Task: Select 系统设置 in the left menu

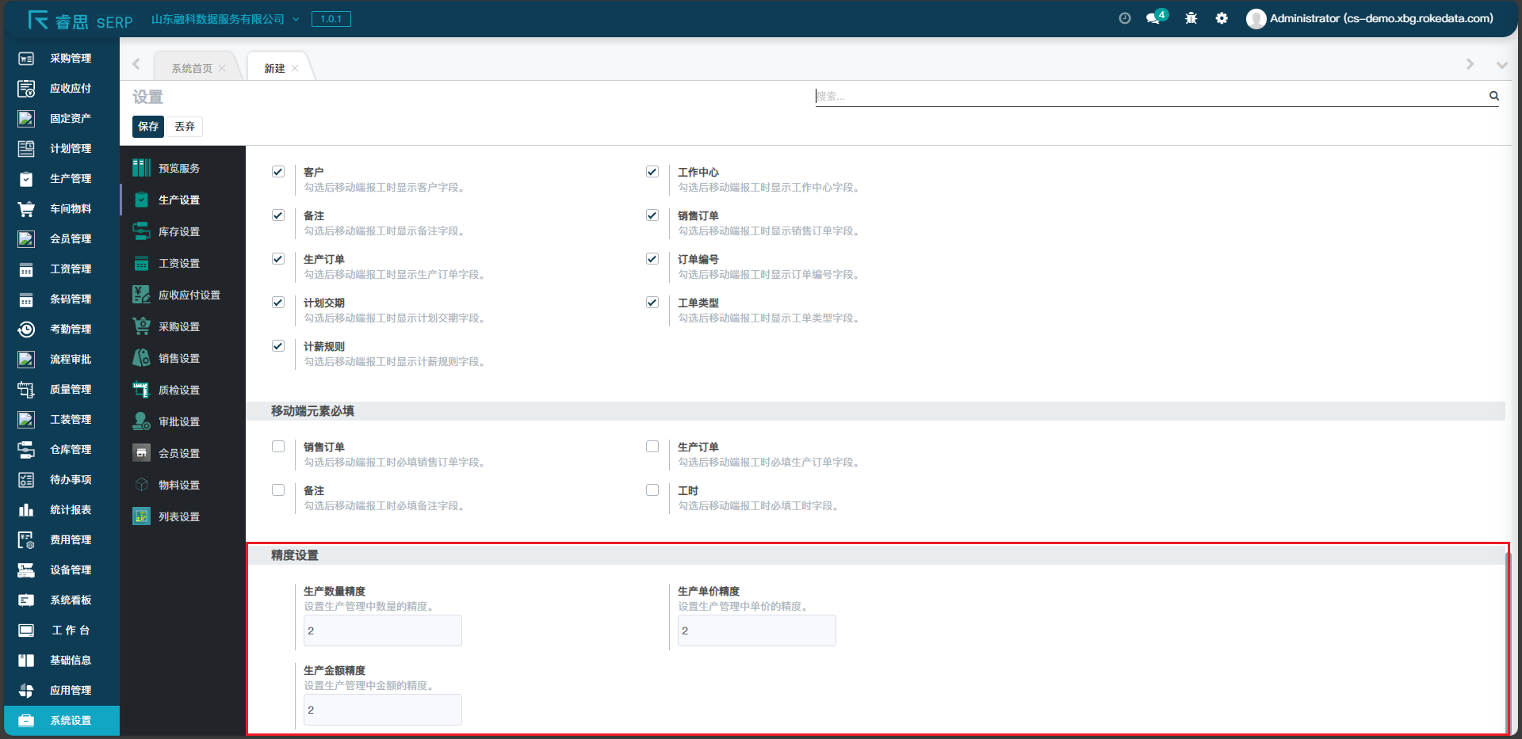Action: (x=70, y=720)
